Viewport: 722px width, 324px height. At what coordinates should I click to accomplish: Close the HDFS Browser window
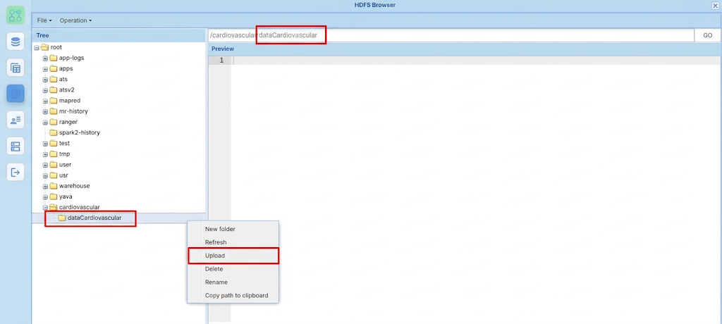pyautogui.click(x=715, y=6)
